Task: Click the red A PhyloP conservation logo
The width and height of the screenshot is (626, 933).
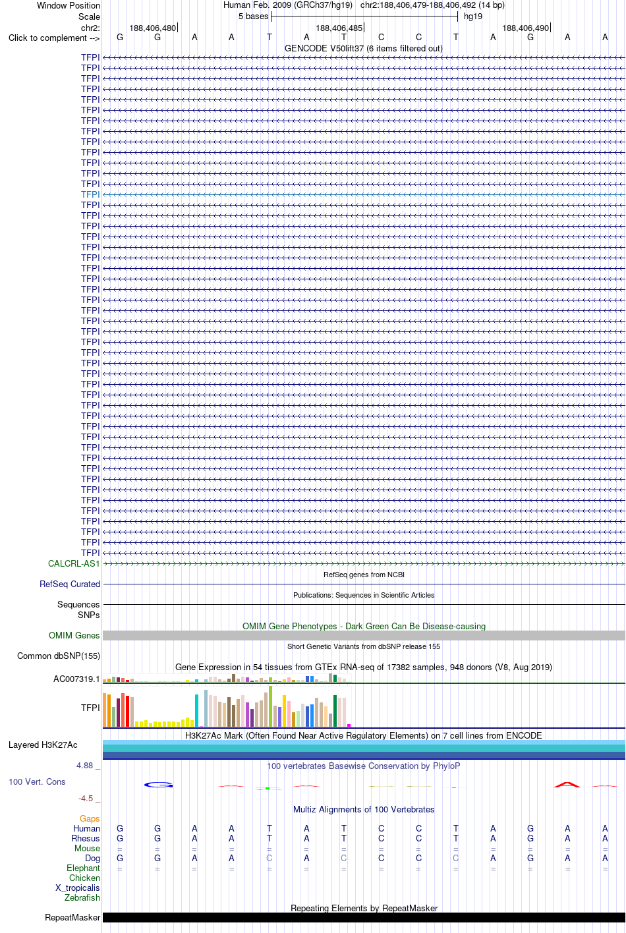Action: [567, 784]
